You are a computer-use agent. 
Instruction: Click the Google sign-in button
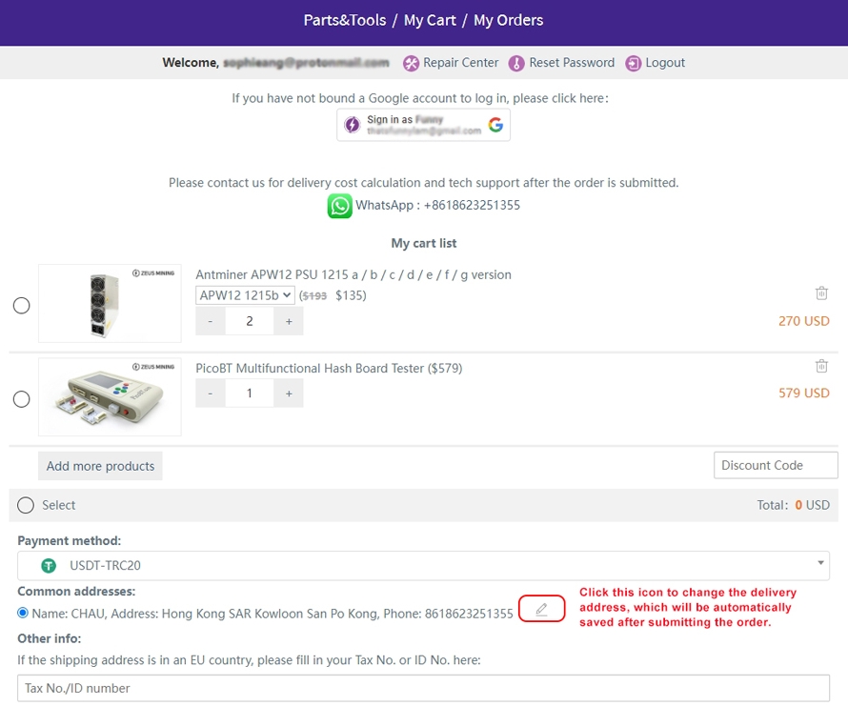pyautogui.click(x=423, y=125)
